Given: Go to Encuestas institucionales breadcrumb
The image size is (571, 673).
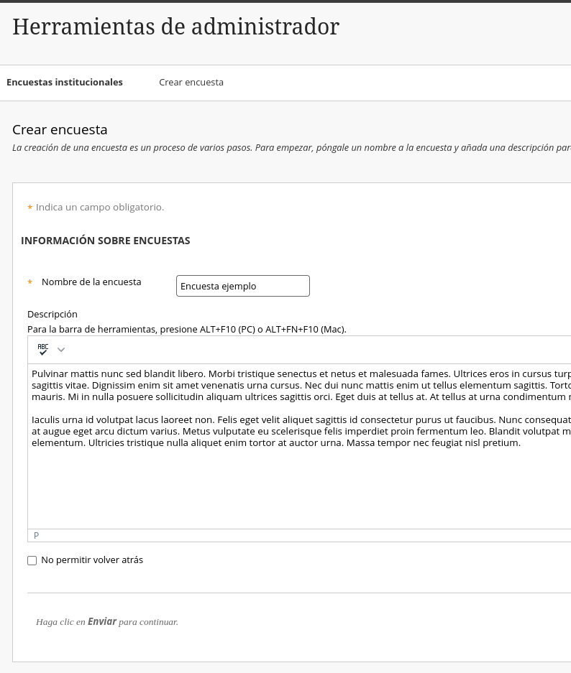Looking at the screenshot, I should (x=65, y=83).
